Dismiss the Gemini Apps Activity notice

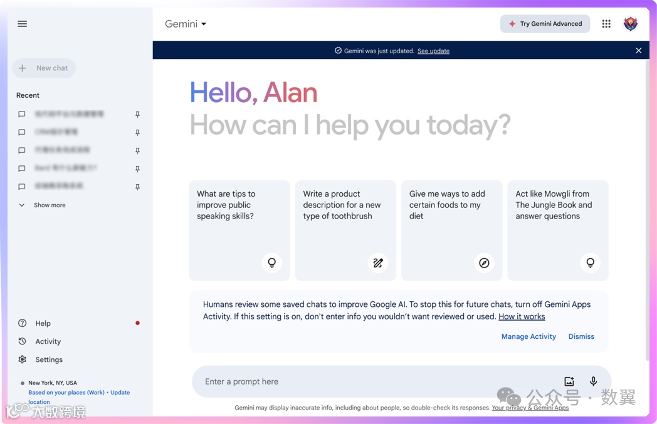click(x=581, y=336)
